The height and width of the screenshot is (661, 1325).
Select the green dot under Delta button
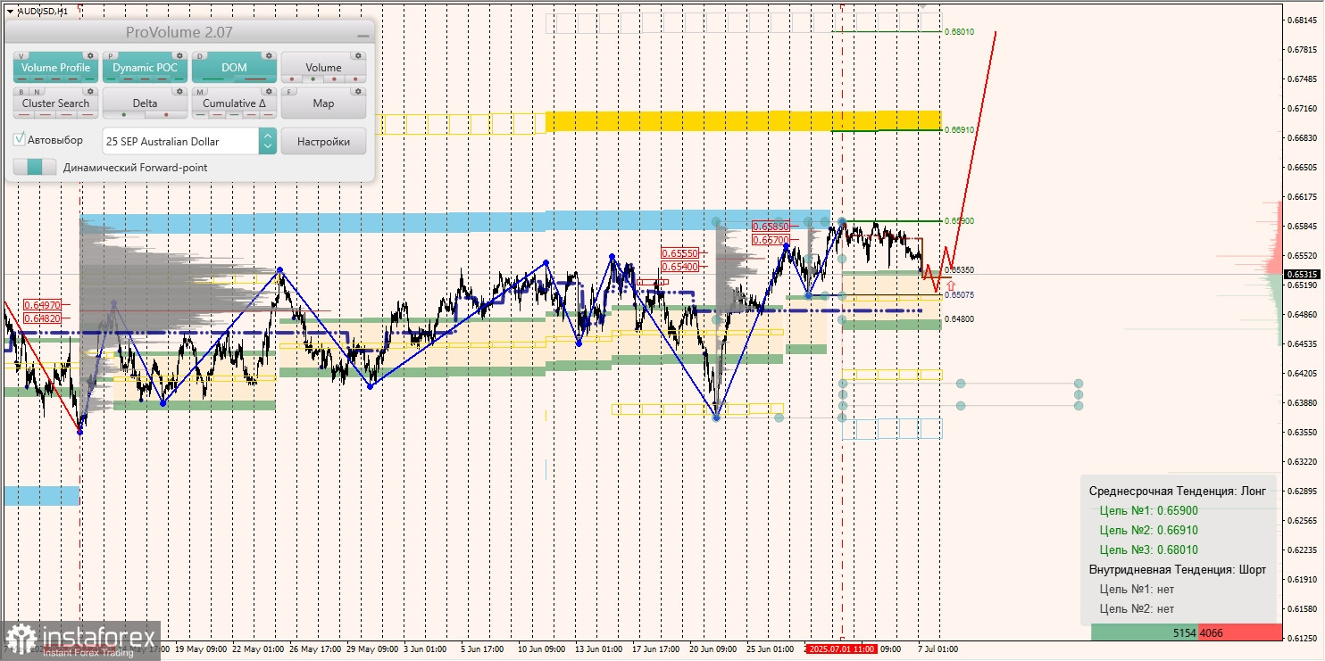(x=124, y=115)
